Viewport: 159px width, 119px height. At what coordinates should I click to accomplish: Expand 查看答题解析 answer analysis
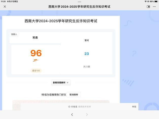(x=61, y=83)
